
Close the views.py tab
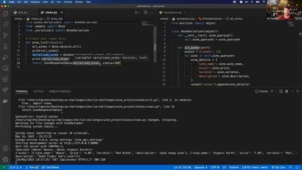(x=62, y=12)
